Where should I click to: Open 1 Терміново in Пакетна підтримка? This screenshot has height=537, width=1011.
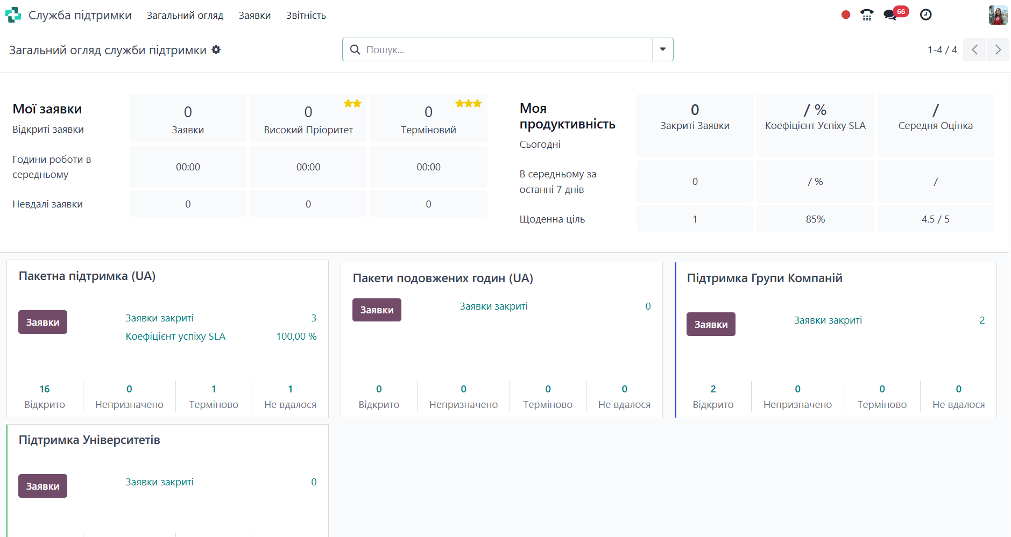(x=214, y=397)
